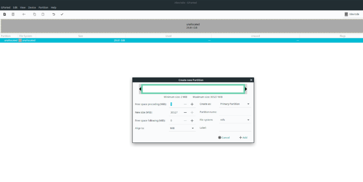Click the New partition toolbar icon
This screenshot has height=182, width=363.
click(x=5, y=14)
